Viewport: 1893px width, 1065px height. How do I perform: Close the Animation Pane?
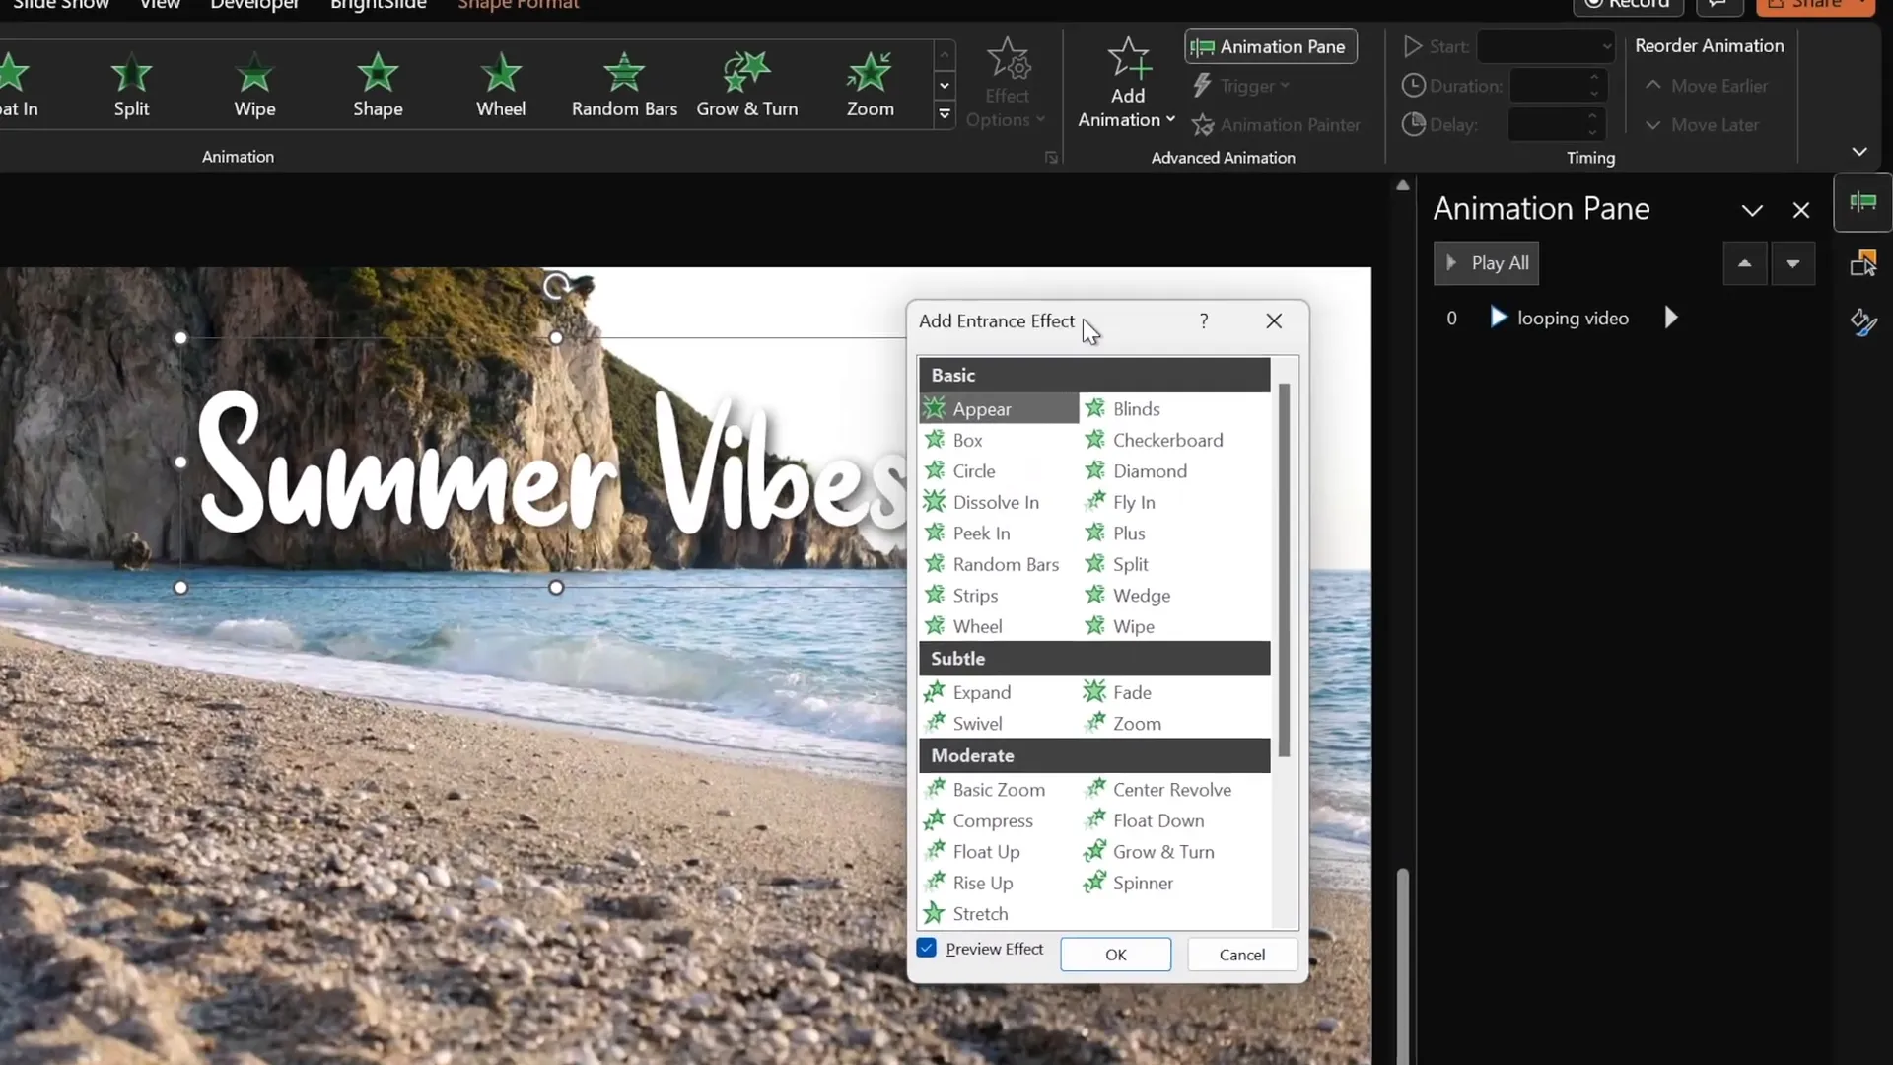(1800, 210)
